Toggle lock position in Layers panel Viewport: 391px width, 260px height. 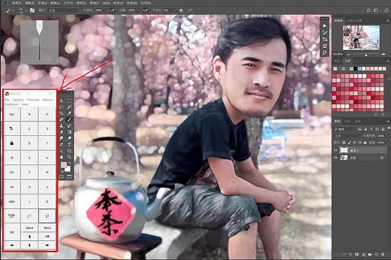click(354, 143)
